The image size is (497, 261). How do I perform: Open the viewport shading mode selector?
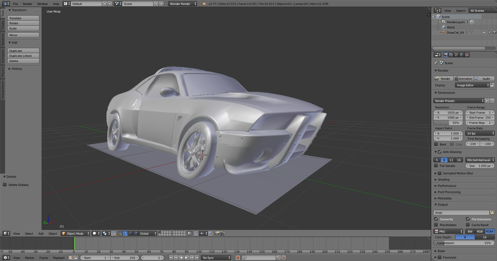[x=96, y=233]
